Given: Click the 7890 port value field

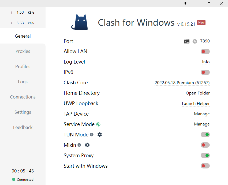Looking at the screenshot, I should coord(205,41).
